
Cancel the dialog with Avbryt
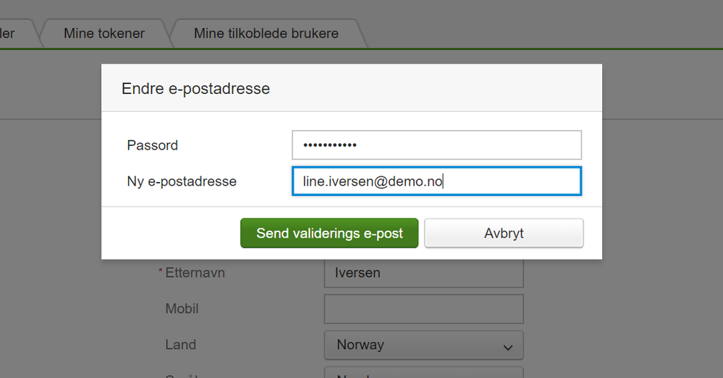coord(504,233)
